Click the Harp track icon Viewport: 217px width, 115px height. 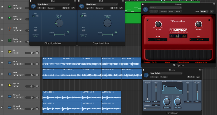[9, 29]
